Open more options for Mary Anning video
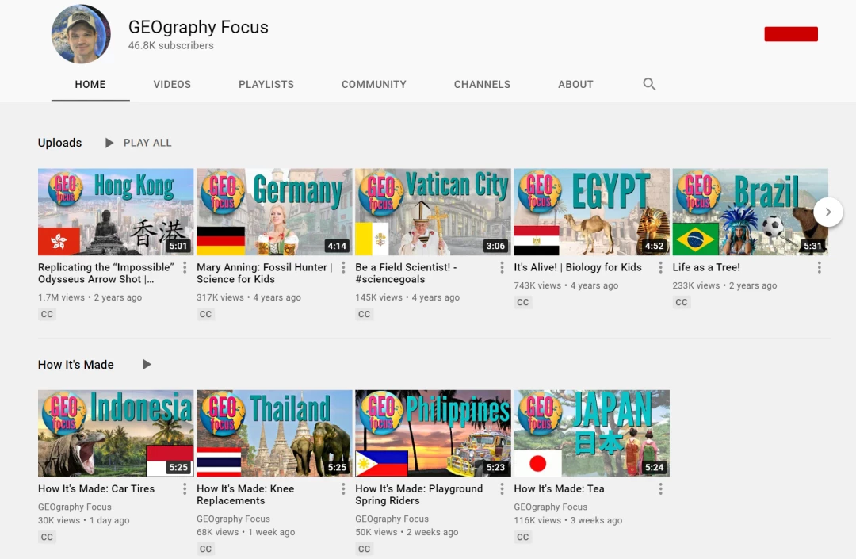 (x=343, y=267)
